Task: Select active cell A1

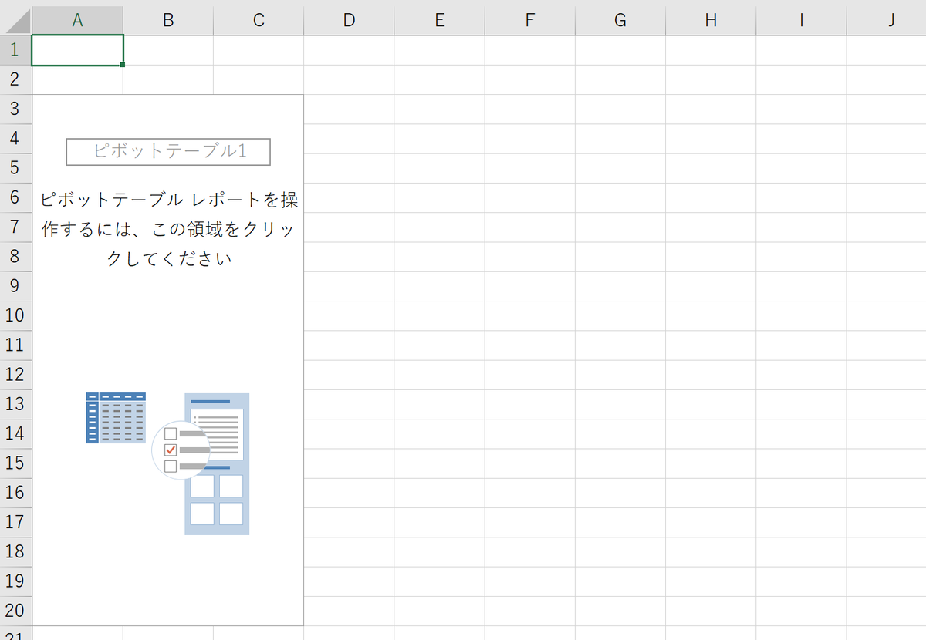Action: point(77,50)
